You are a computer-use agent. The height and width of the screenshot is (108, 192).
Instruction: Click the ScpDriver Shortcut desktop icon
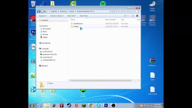coord(152,20)
